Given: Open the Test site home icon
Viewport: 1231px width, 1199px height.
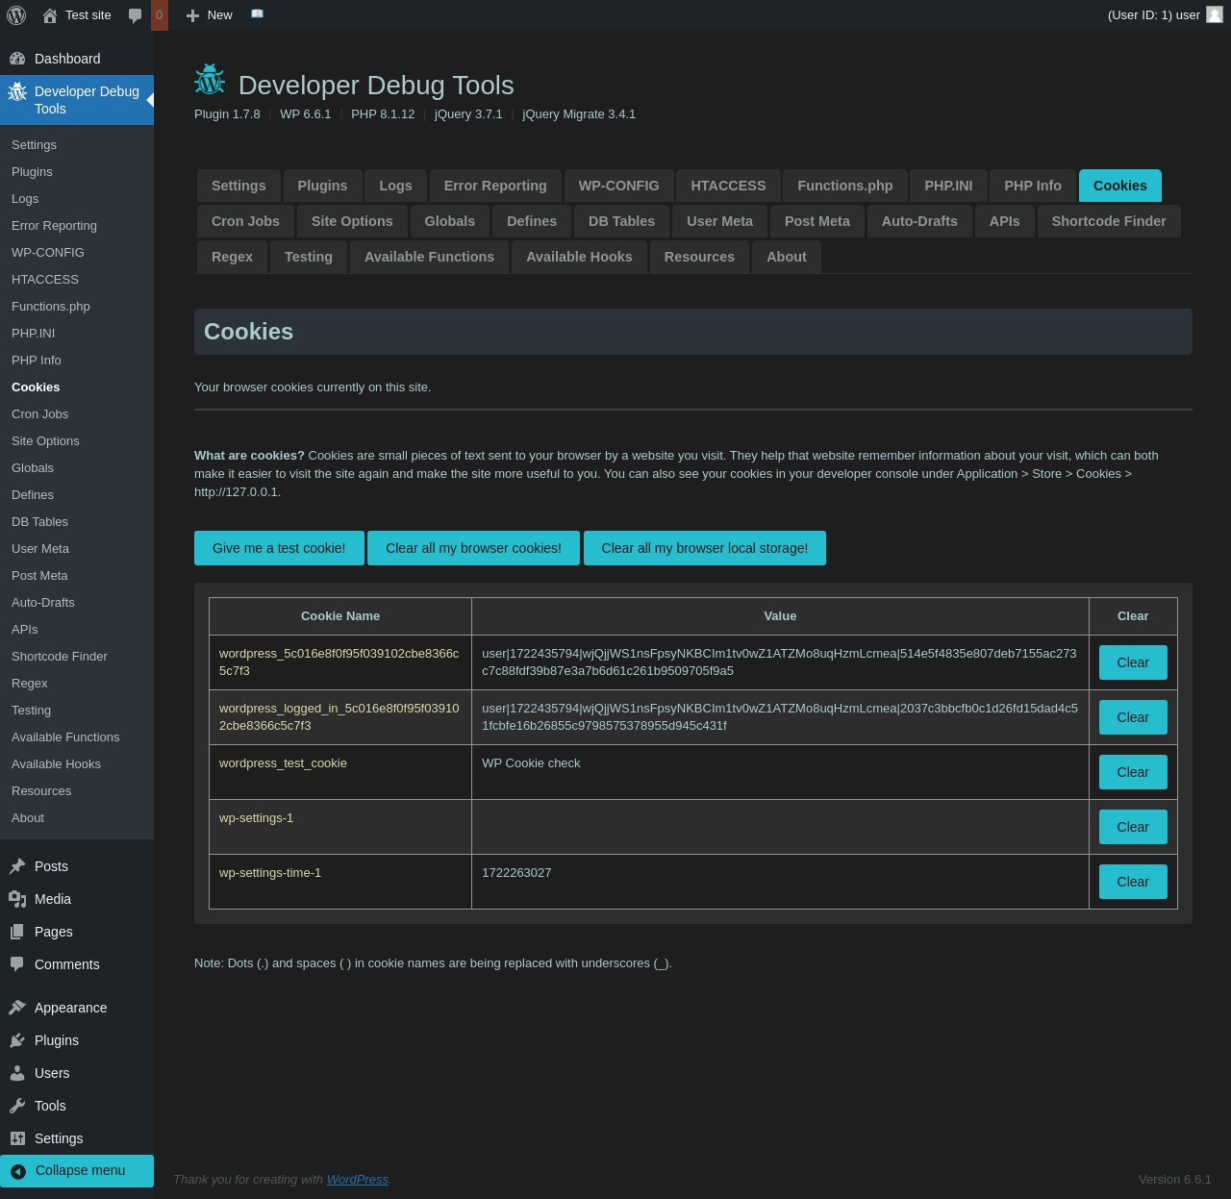Looking at the screenshot, I should 50,15.
